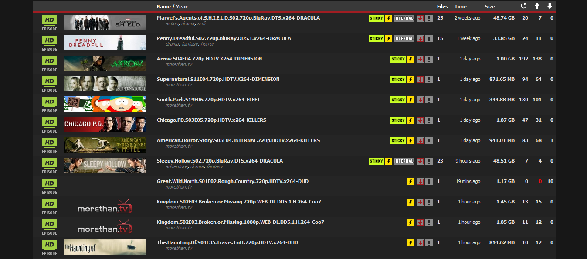
Task: Click the adventure tag under Sleepy Hollow
Action: point(176,167)
